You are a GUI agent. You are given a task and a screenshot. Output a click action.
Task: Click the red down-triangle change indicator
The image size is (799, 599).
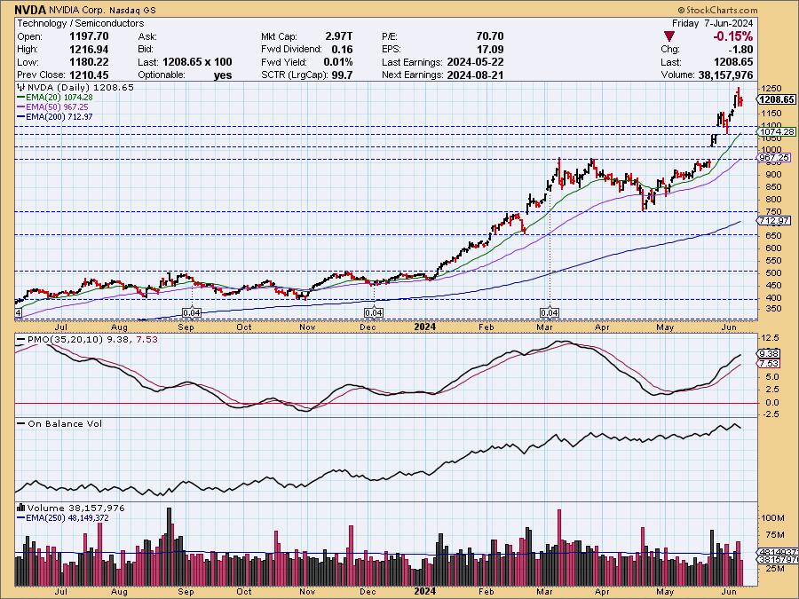(669, 36)
